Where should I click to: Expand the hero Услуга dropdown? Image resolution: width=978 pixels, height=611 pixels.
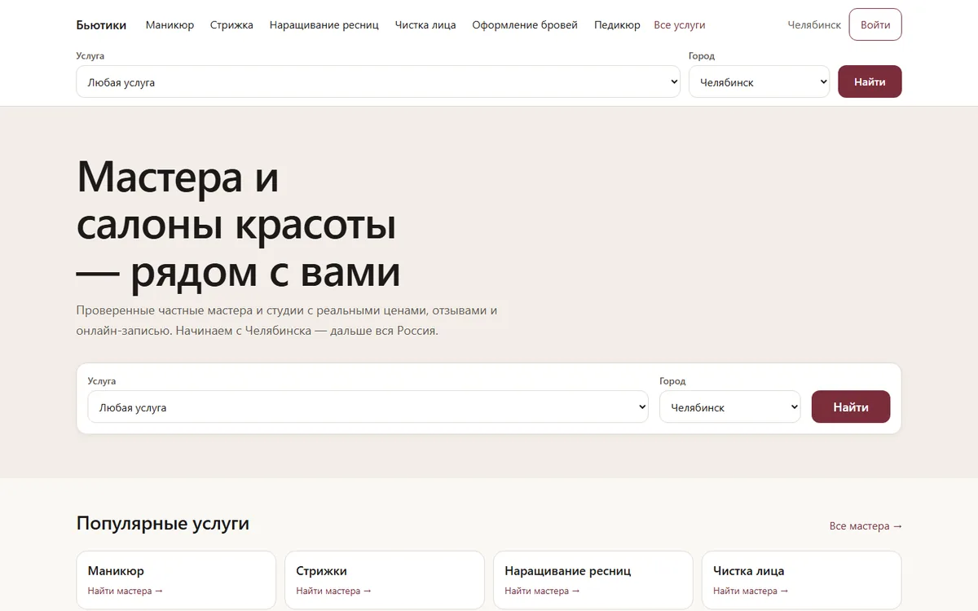click(x=368, y=407)
